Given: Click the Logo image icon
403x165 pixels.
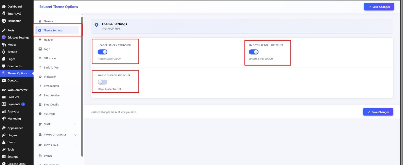Looking at the screenshot, I should pos(40,49).
